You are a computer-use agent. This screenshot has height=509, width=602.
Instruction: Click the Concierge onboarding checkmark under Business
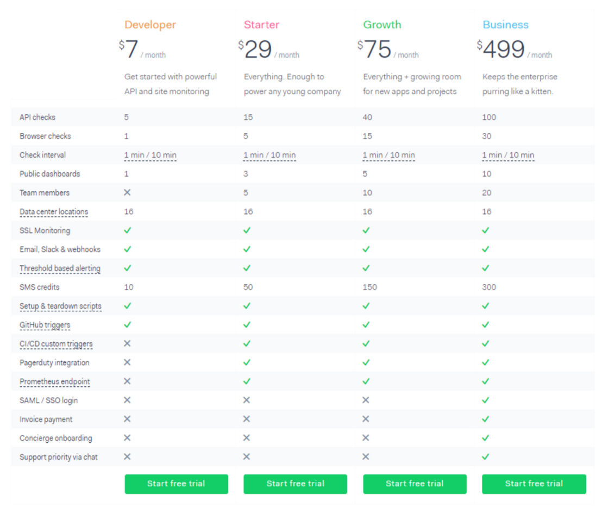tap(486, 438)
